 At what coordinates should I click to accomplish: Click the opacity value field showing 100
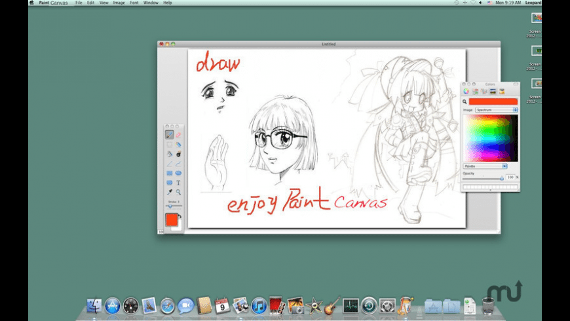pos(510,177)
